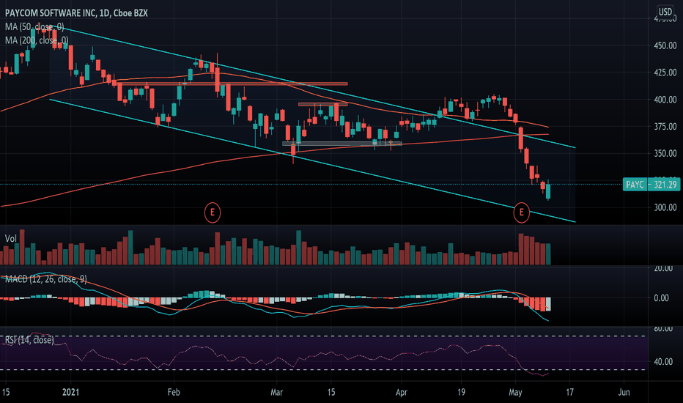This screenshot has height=403, width=683.
Task: Select the MACD (12, 26, close, 9) label
Action: point(45,279)
